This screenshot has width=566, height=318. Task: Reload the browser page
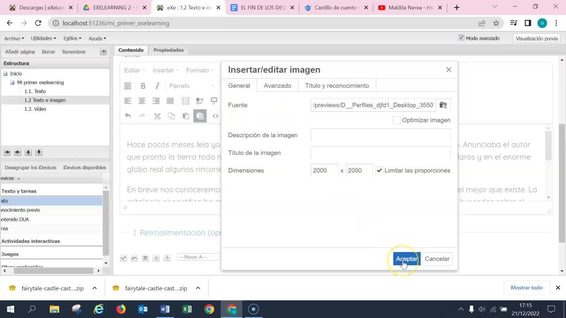[38, 23]
